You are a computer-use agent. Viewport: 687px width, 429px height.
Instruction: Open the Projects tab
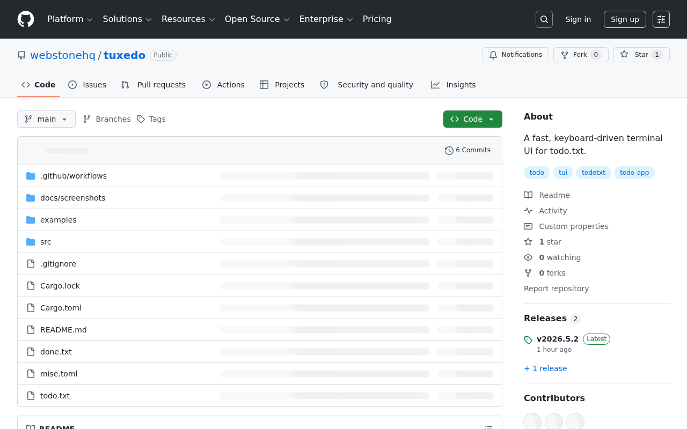[x=282, y=85]
